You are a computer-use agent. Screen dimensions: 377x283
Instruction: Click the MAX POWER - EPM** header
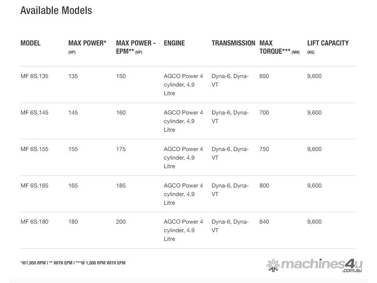[x=135, y=47]
